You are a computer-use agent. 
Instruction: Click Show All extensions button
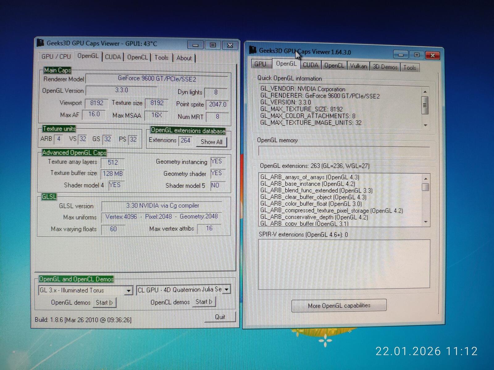pyautogui.click(x=211, y=142)
